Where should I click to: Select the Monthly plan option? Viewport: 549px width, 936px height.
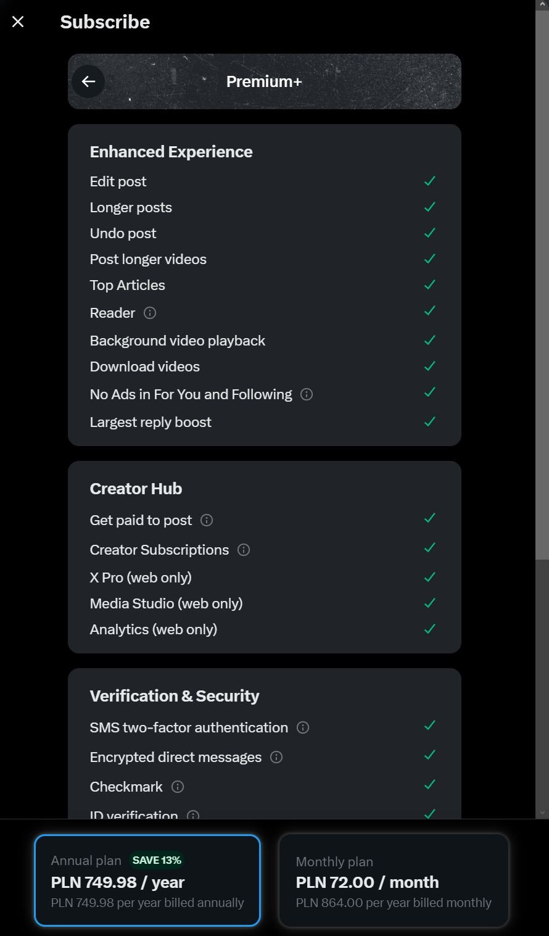coord(394,880)
